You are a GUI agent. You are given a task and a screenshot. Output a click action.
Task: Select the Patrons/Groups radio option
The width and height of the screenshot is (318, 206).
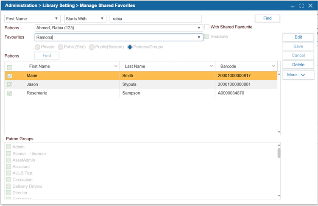click(130, 47)
